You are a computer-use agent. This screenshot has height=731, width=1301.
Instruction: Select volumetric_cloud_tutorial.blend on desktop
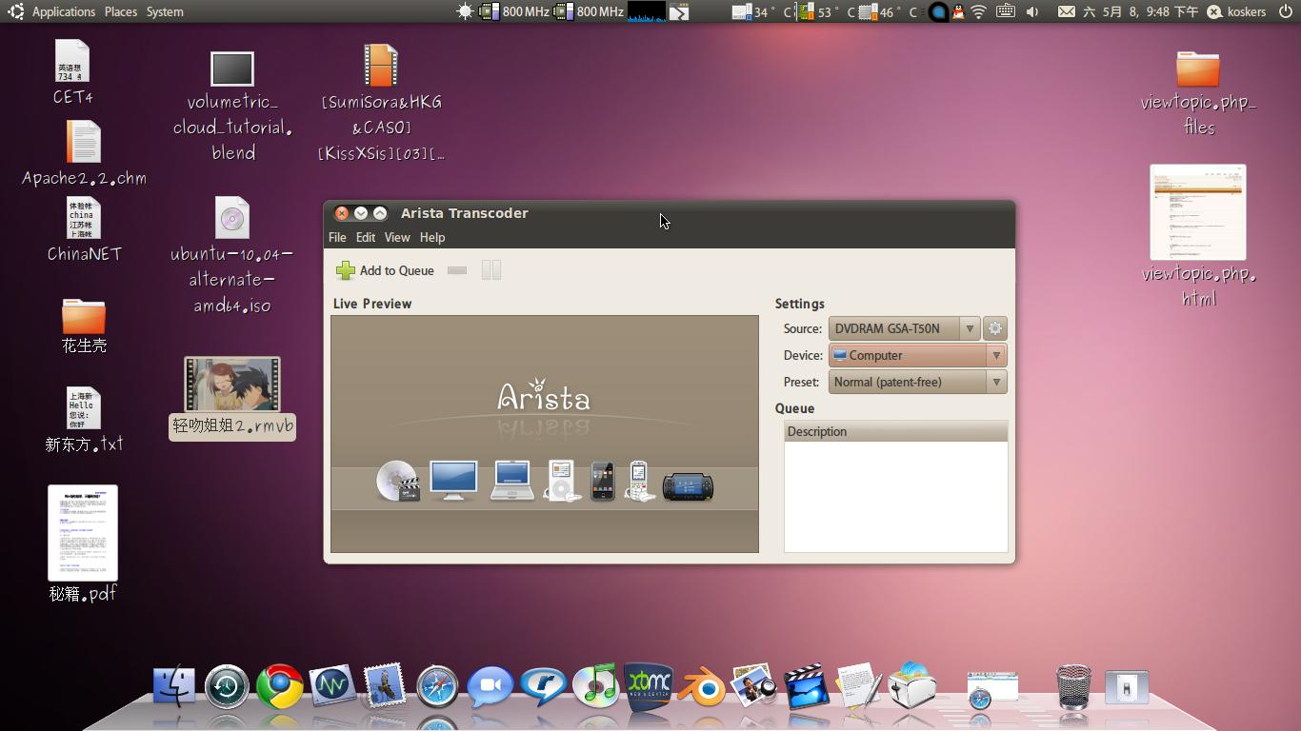[x=232, y=107]
